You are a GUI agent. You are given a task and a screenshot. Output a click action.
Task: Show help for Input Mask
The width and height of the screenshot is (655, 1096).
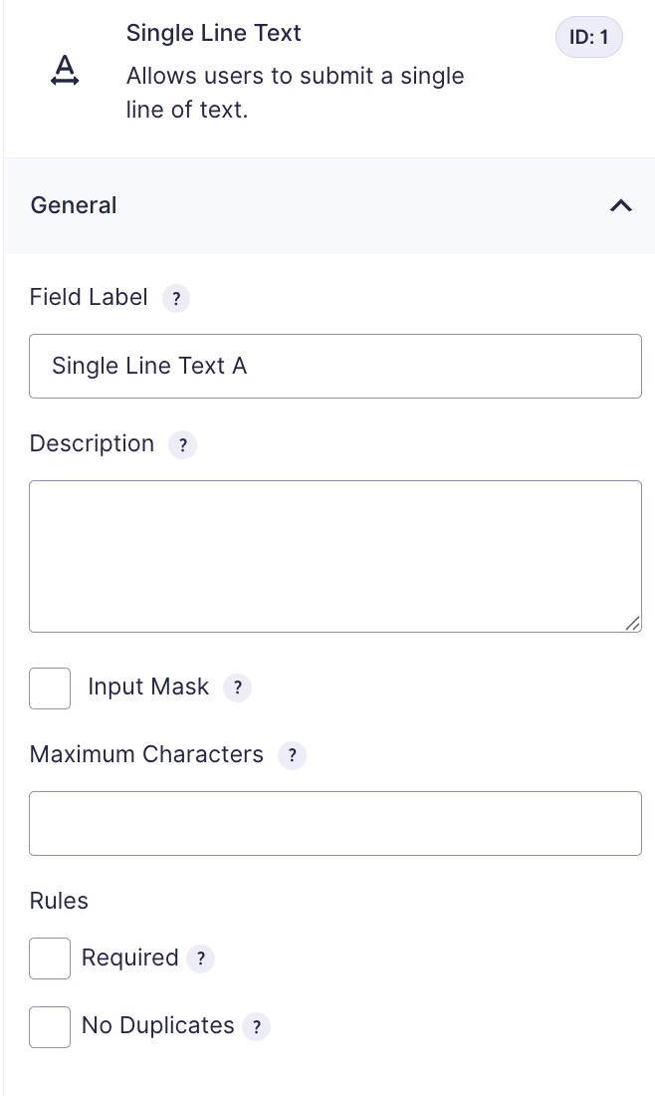point(238,687)
